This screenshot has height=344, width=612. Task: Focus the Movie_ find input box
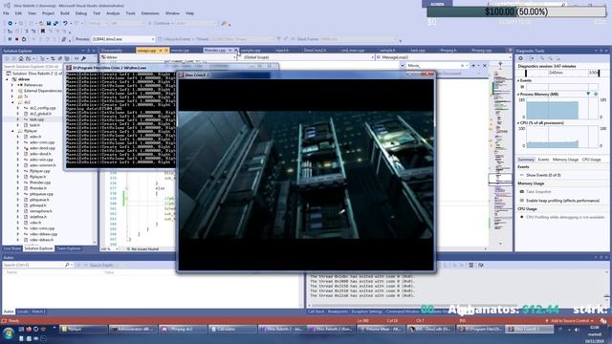pyautogui.click(x=433, y=66)
